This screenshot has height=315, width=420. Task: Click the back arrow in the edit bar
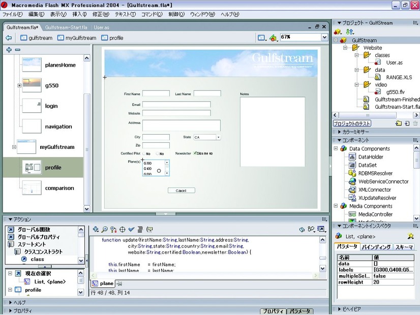tap(9, 38)
